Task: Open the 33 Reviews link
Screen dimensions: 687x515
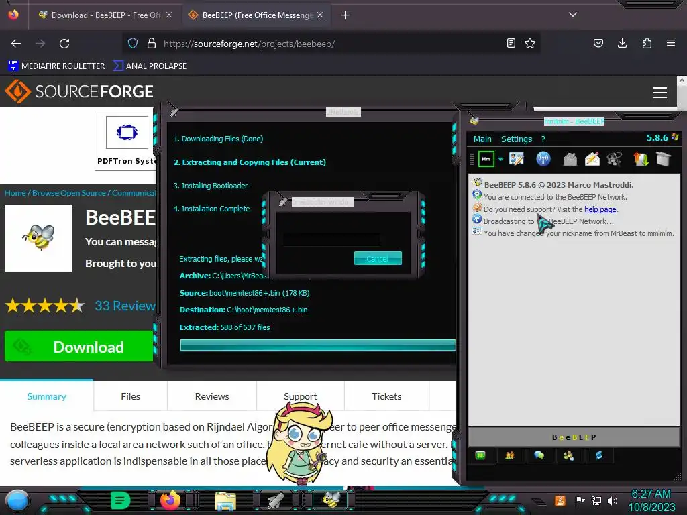Action: tap(125, 306)
